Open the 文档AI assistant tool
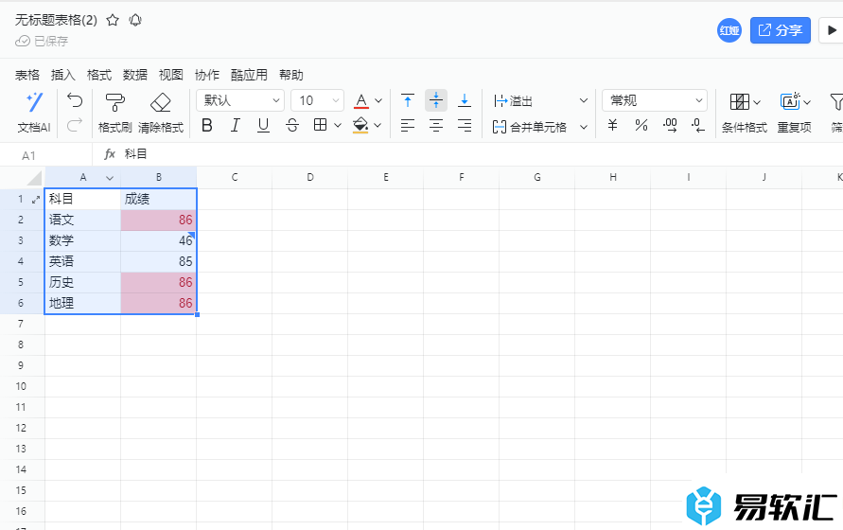 pyautogui.click(x=34, y=113)
